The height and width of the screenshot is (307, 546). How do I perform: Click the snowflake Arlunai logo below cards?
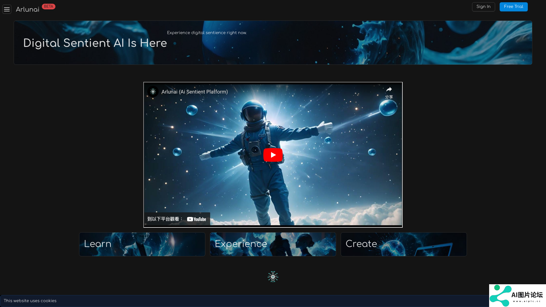click(x=273, y=277)
